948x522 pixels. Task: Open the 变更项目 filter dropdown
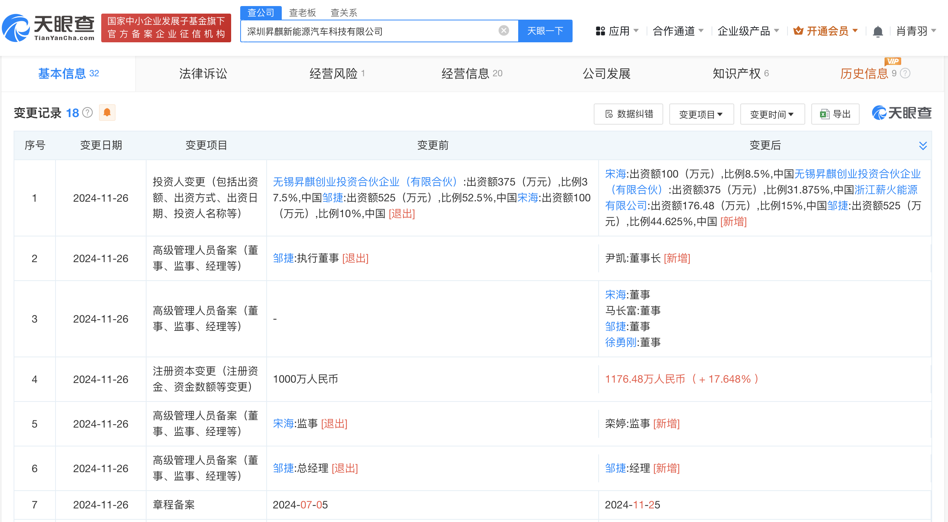(701, 114)
